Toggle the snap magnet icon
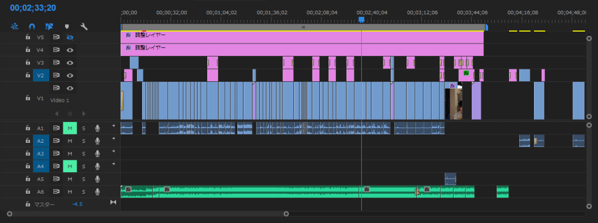 tap(32, 27)
